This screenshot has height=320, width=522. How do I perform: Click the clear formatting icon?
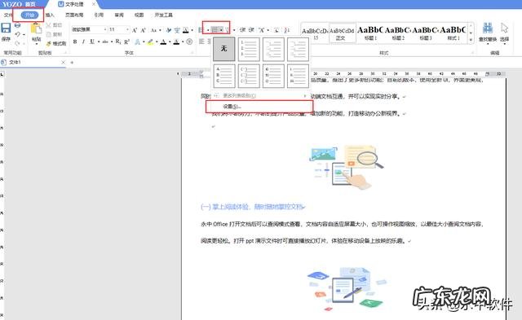point(169,30)
